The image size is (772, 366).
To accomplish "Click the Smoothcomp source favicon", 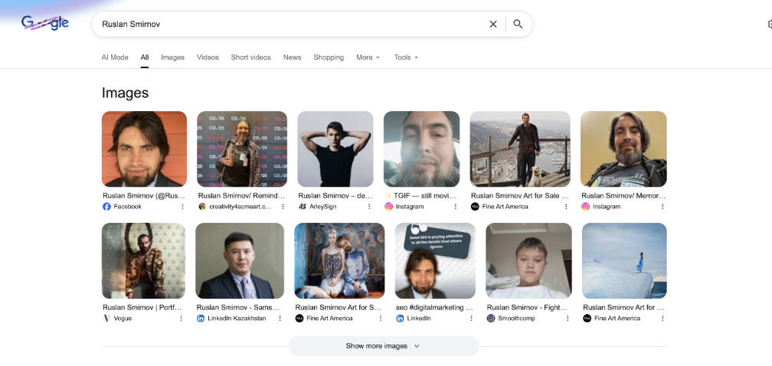I will 490,319.
